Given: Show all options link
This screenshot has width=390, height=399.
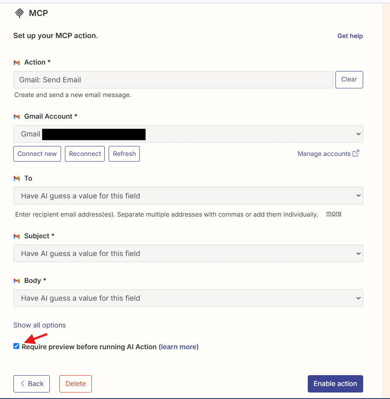Looking at the screenshot, I should click(39, 325).
